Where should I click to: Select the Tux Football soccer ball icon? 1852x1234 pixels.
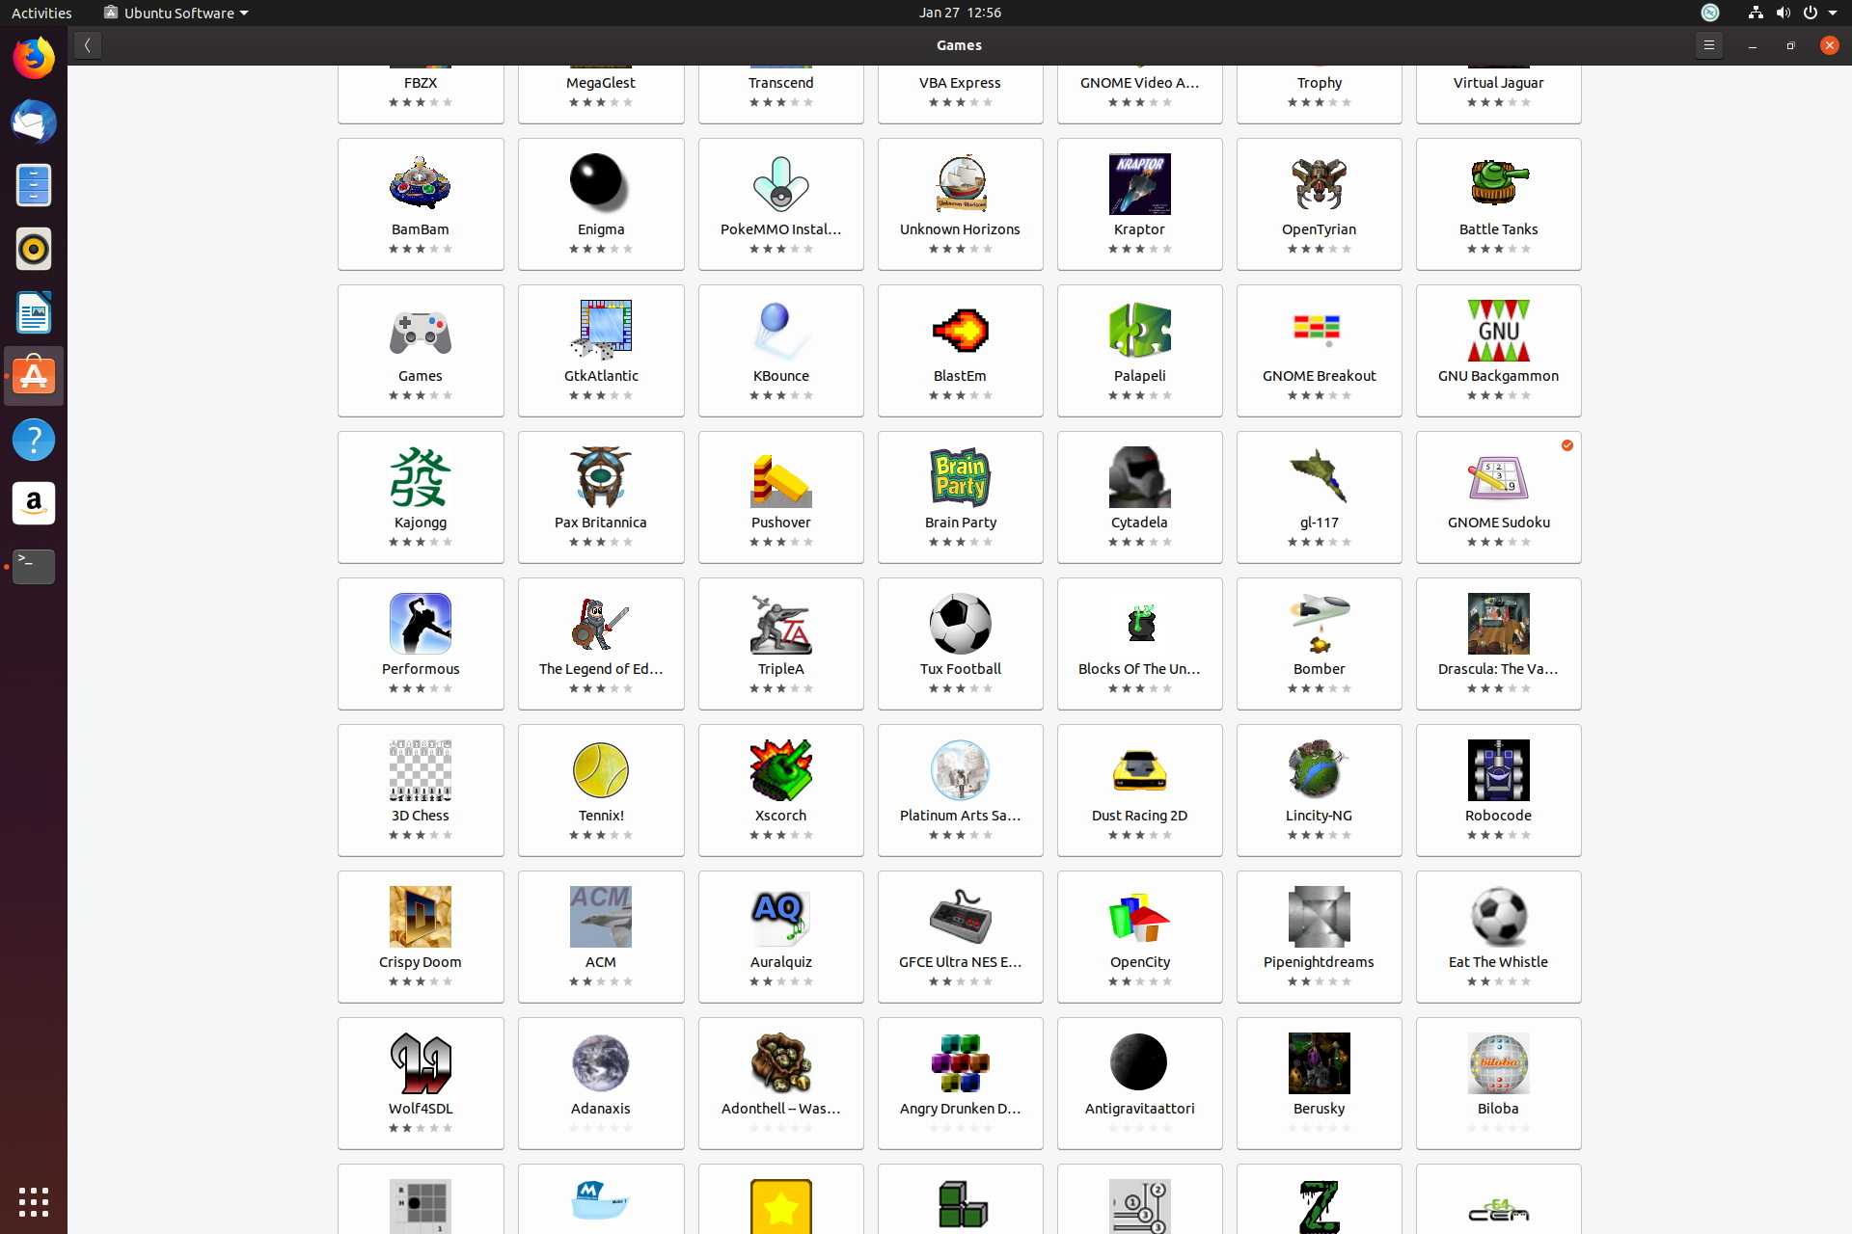959,624
